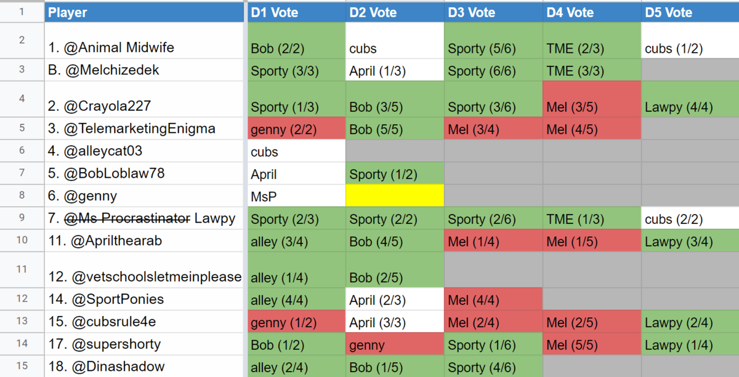Click the D3 Vote column header
739x377 pixels.
point(493,12)
